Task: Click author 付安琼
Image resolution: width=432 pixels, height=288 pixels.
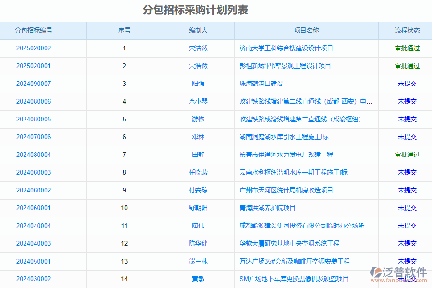Action: coord(198,190)
